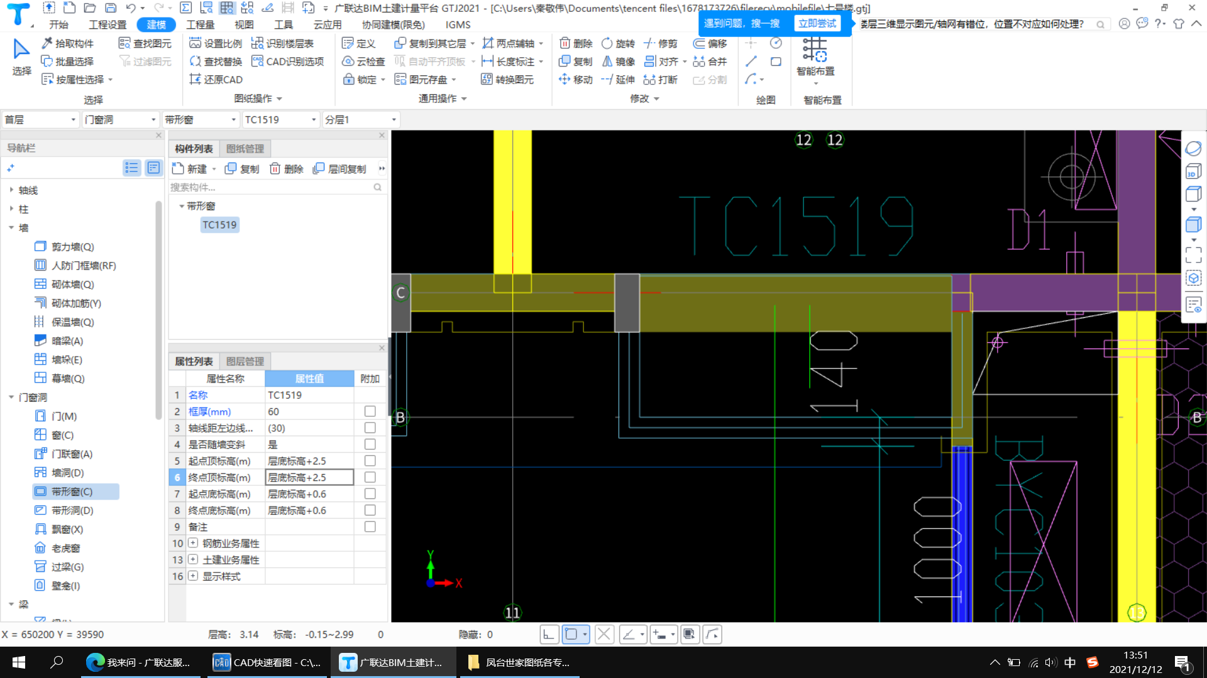Open the 工程量 ribbon tab

[201, 24]
